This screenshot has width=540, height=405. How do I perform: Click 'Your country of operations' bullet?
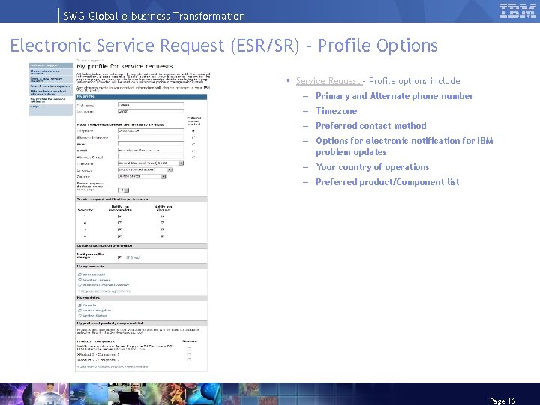(x=373, y=167)
